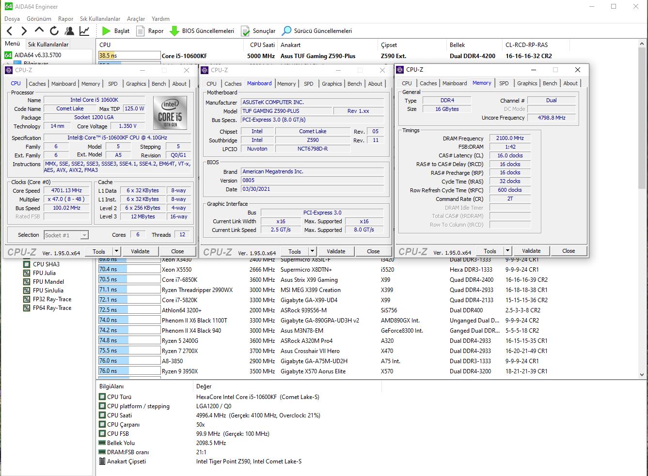Click the Intel Core i5 logo in CPU-Z
648x476 pixels.
click(170, 112)
